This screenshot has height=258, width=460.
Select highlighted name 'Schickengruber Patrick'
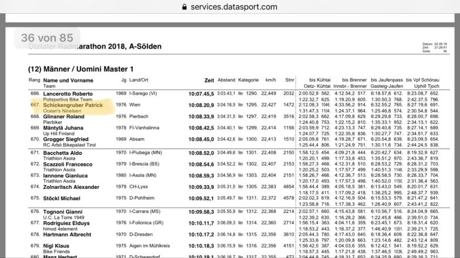pos(73,105)
